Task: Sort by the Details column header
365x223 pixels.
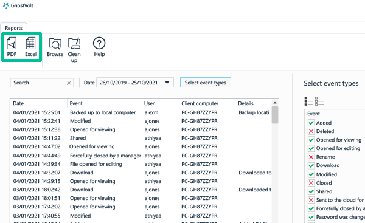Action: (253, 103)
